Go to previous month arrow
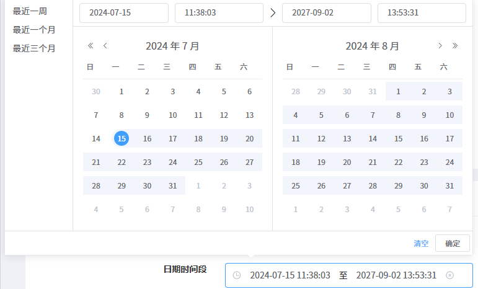The height and width of the screenshot is (289, 478). click(x=105, y=46)
